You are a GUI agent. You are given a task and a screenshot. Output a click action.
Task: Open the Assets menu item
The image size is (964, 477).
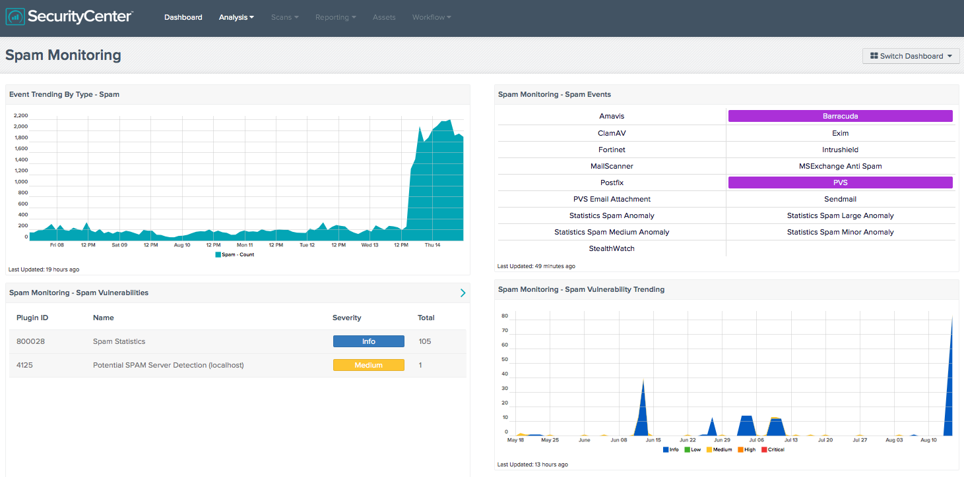[384, 17]
